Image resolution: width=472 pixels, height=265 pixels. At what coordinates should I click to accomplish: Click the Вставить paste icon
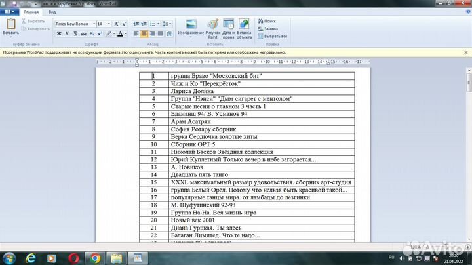point(10,27)
